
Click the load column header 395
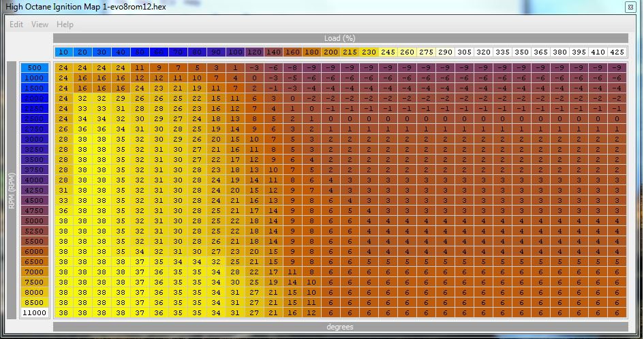click(579, 52)
